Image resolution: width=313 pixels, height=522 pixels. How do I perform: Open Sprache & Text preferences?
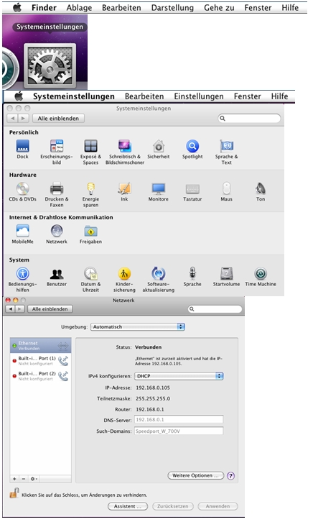(227, 152)
